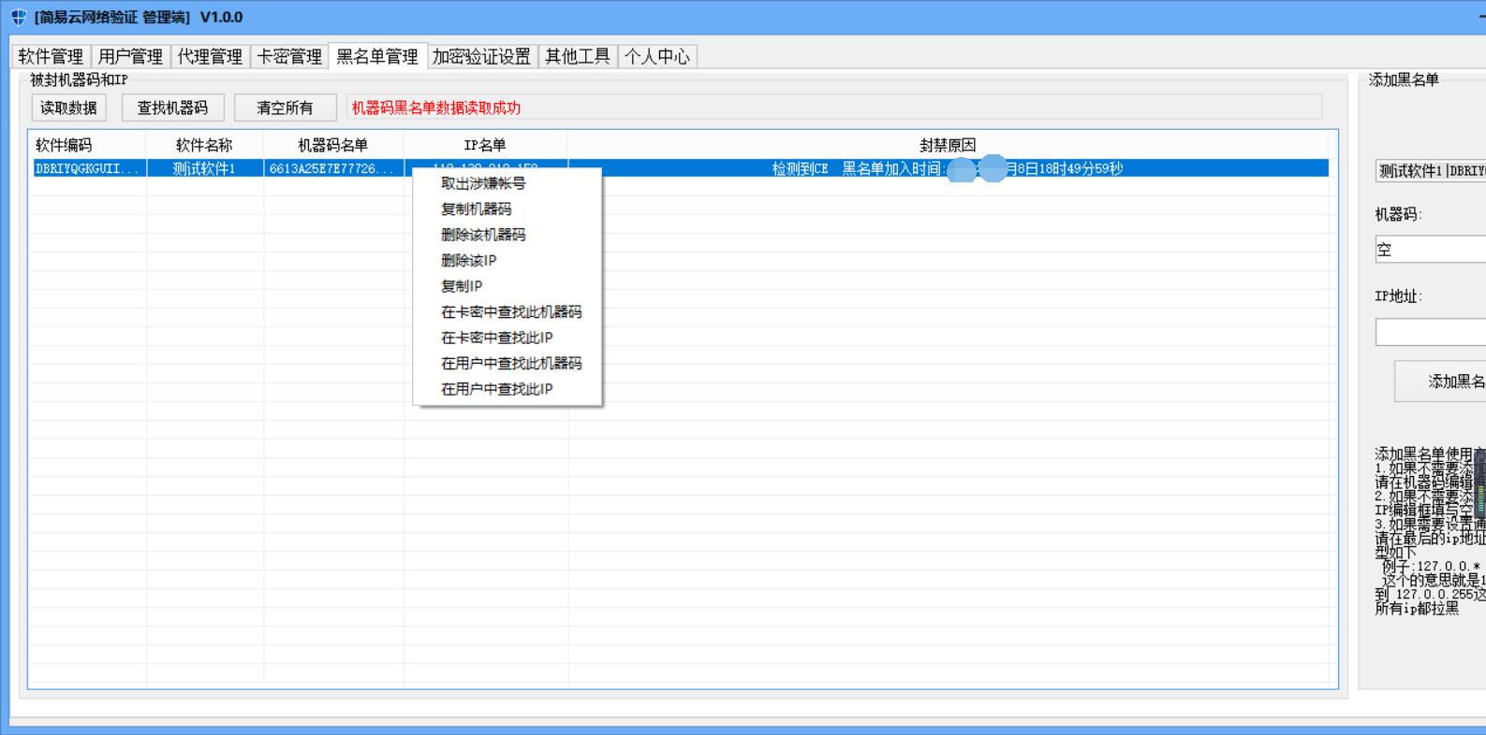Click the shield app icon in title bar
1486x735 pixels.
18,18
